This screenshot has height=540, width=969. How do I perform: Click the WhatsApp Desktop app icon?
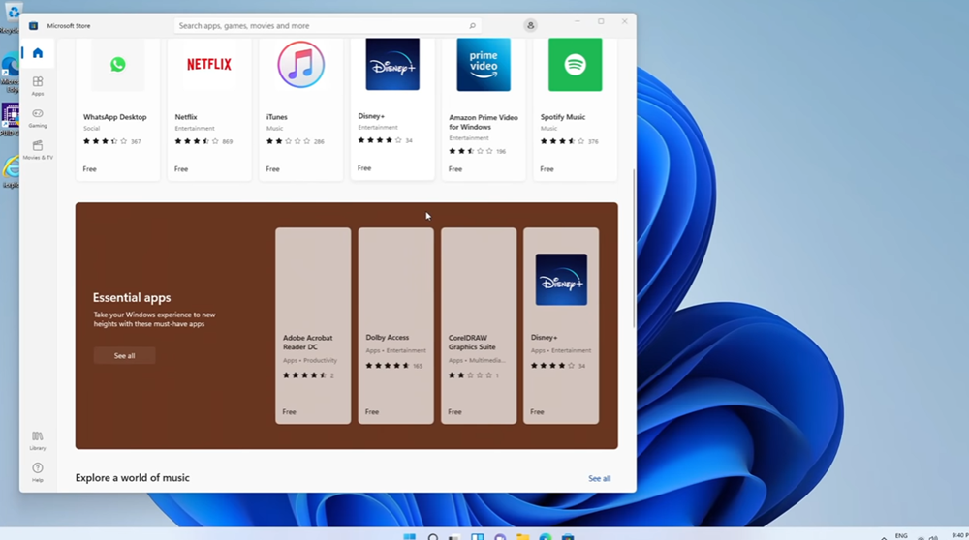117,64
